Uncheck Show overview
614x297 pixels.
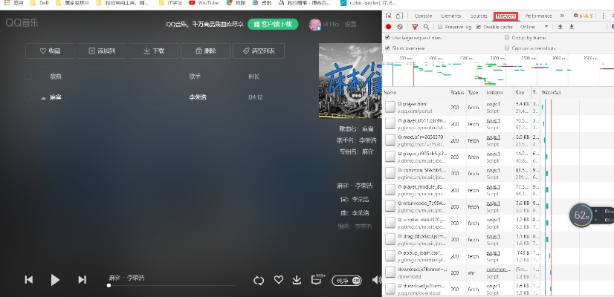(388, 48)
